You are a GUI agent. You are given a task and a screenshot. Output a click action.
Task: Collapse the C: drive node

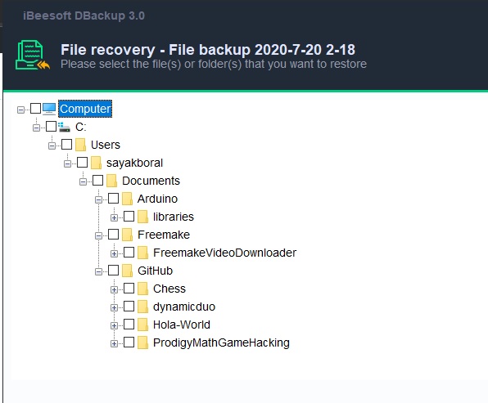(36, 128)
